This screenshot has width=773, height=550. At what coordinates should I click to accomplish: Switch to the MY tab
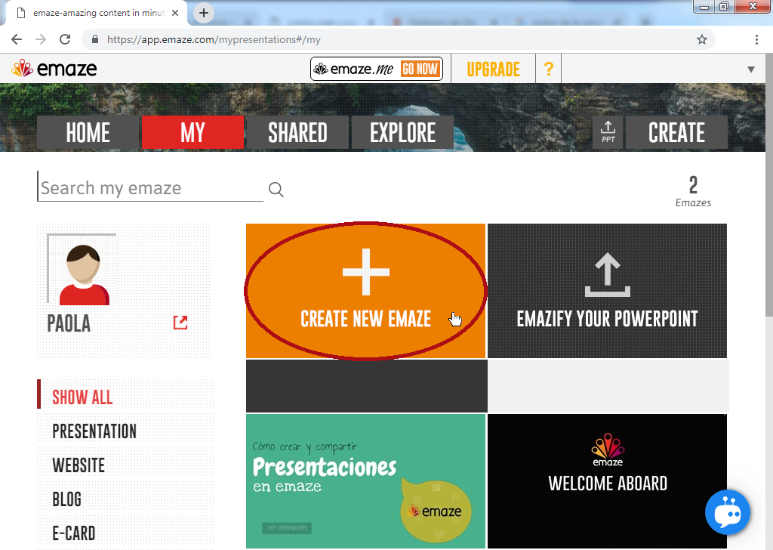pyautogui.click(x=192, y=132)
